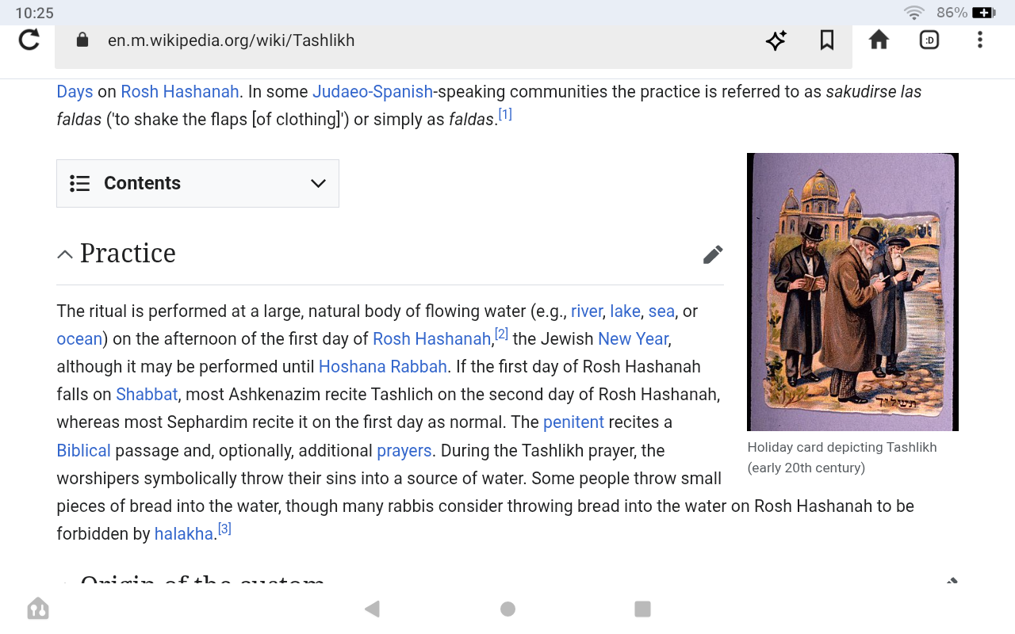Image resolution: width=1015 pixels, height=634 pixels.
Task: Open the Rosh Hashanah link in Practice paragraph
Action: pos(431,339)
